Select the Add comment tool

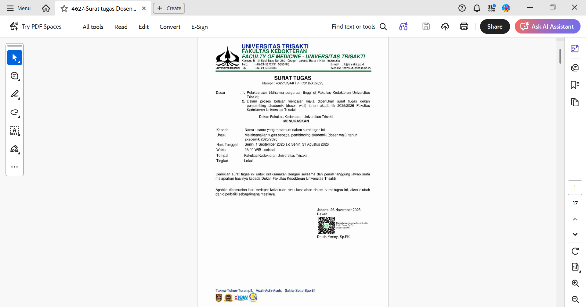coord(15,76)
